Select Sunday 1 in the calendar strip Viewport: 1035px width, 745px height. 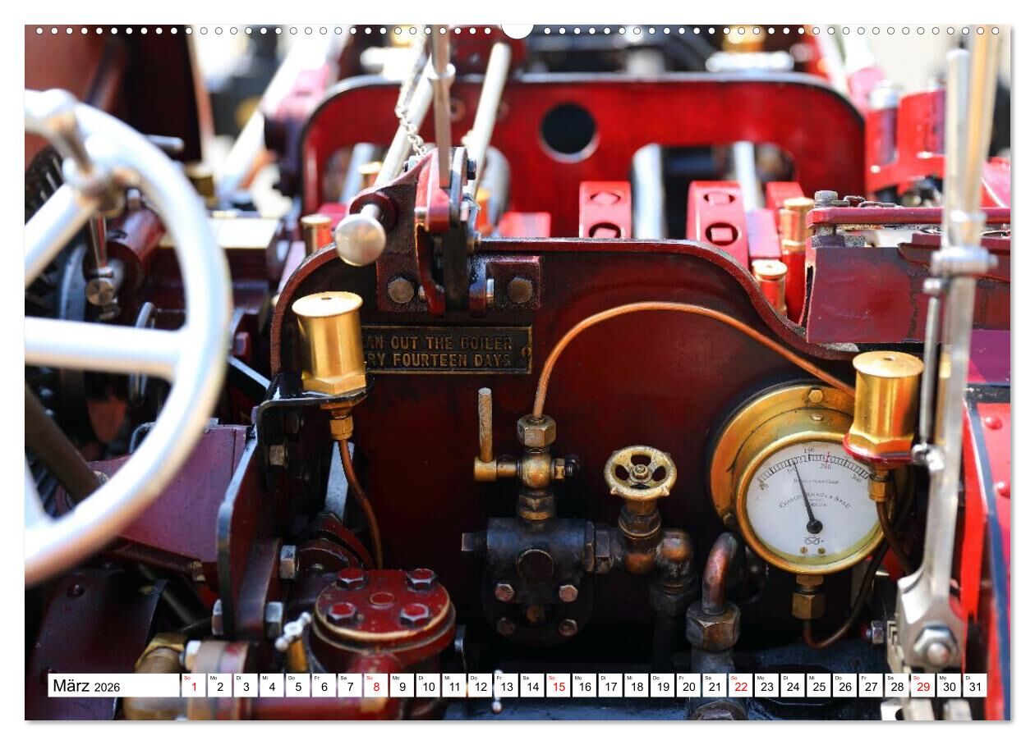[x=193, y=686]
